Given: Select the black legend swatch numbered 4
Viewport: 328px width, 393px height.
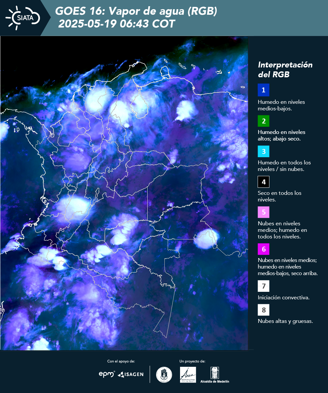Looking at the screenshot, I should pos(264,181).
